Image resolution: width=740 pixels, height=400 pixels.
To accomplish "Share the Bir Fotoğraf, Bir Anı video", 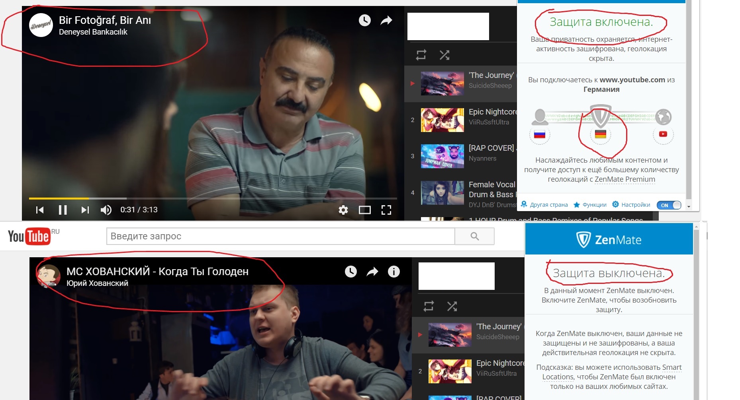I will pyautogui.click(x=386, y=20).
